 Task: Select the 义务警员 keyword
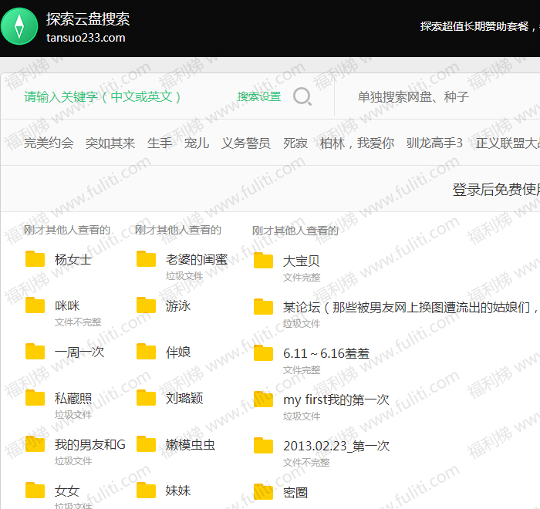[x=246, y=143]
